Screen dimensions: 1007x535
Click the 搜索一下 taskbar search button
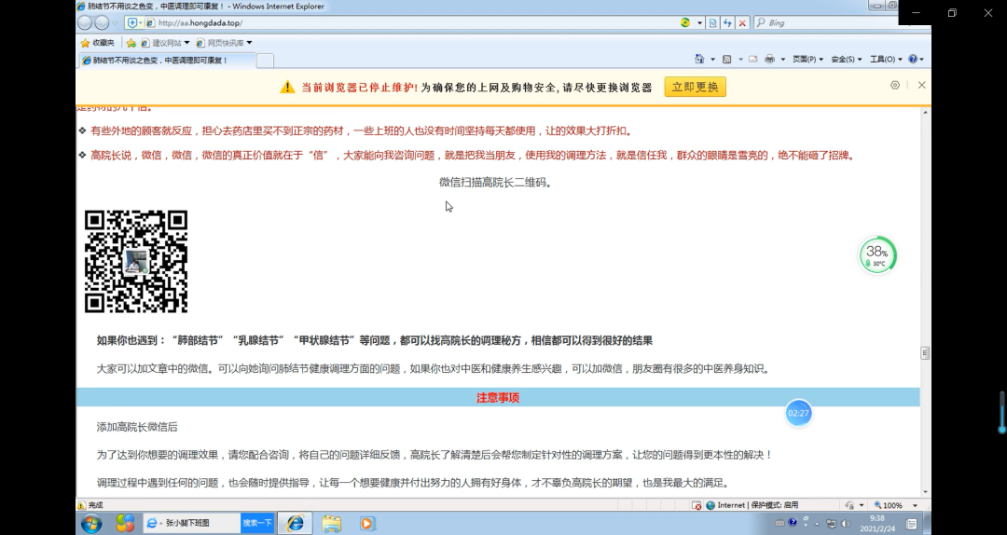pos(256,523)
